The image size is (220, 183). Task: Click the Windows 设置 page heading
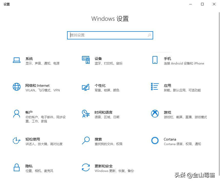coord(110,18)
